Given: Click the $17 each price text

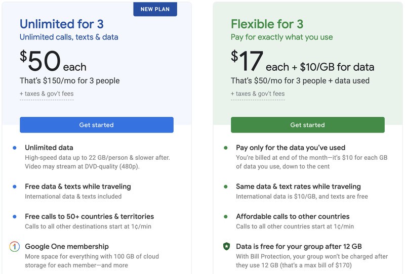Looking at the screenshot, I should (x=302, y=61).
